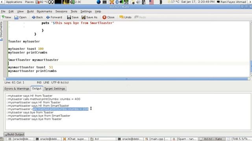Choose Save As in the toolbar
Viewport: 252px width, 141px height.
click(x=89, y=17)
